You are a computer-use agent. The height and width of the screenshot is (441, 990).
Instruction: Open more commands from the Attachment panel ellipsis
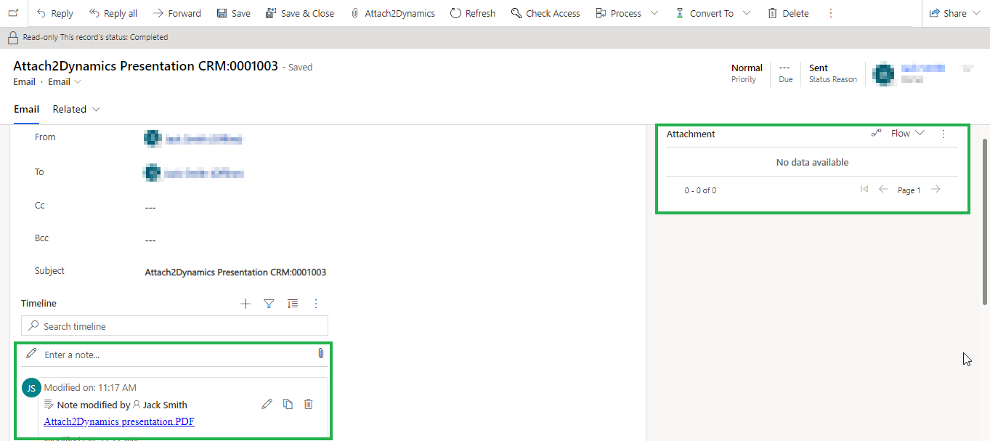(x=943, y=134)
